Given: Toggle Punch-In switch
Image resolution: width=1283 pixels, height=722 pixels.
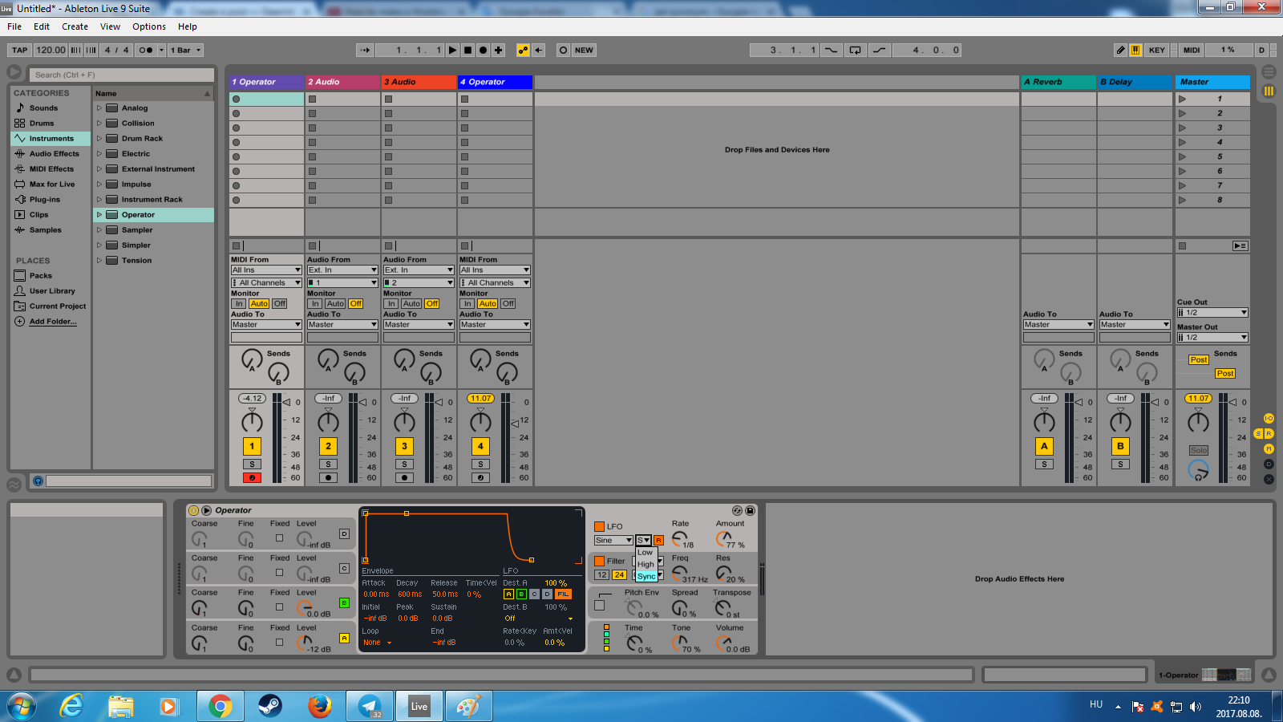Looking at the screenshot, I should [x=831, y=50].
